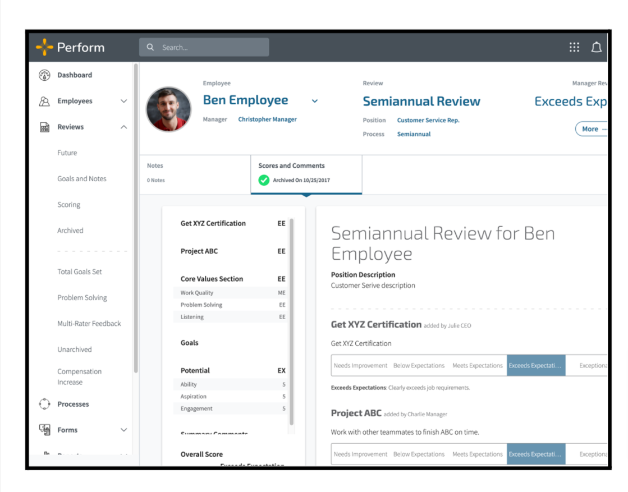Image resolution: width=628 pixels, height=492 pixels.
Task: Open Processes via its circular sidebar icon
Action: click(x=44, y=404)
